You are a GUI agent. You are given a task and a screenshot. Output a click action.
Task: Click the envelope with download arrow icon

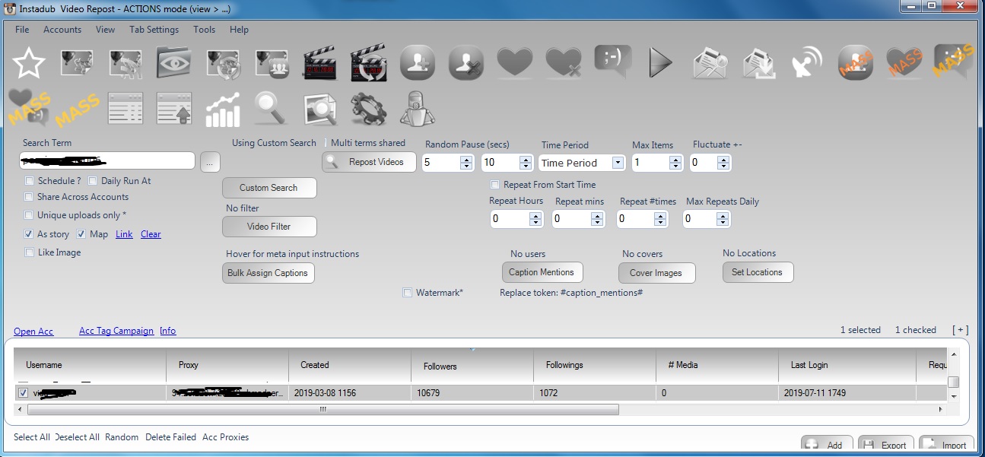(x=758, y=63)
